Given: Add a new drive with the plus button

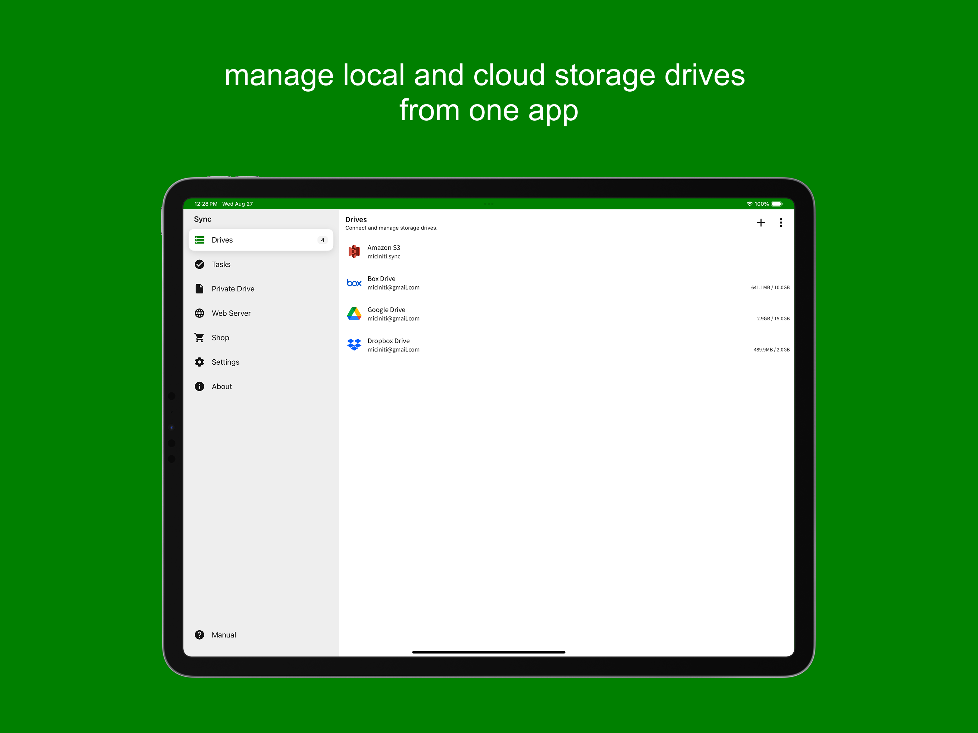Looking at the screenshot, I should [x=760, y=222].
